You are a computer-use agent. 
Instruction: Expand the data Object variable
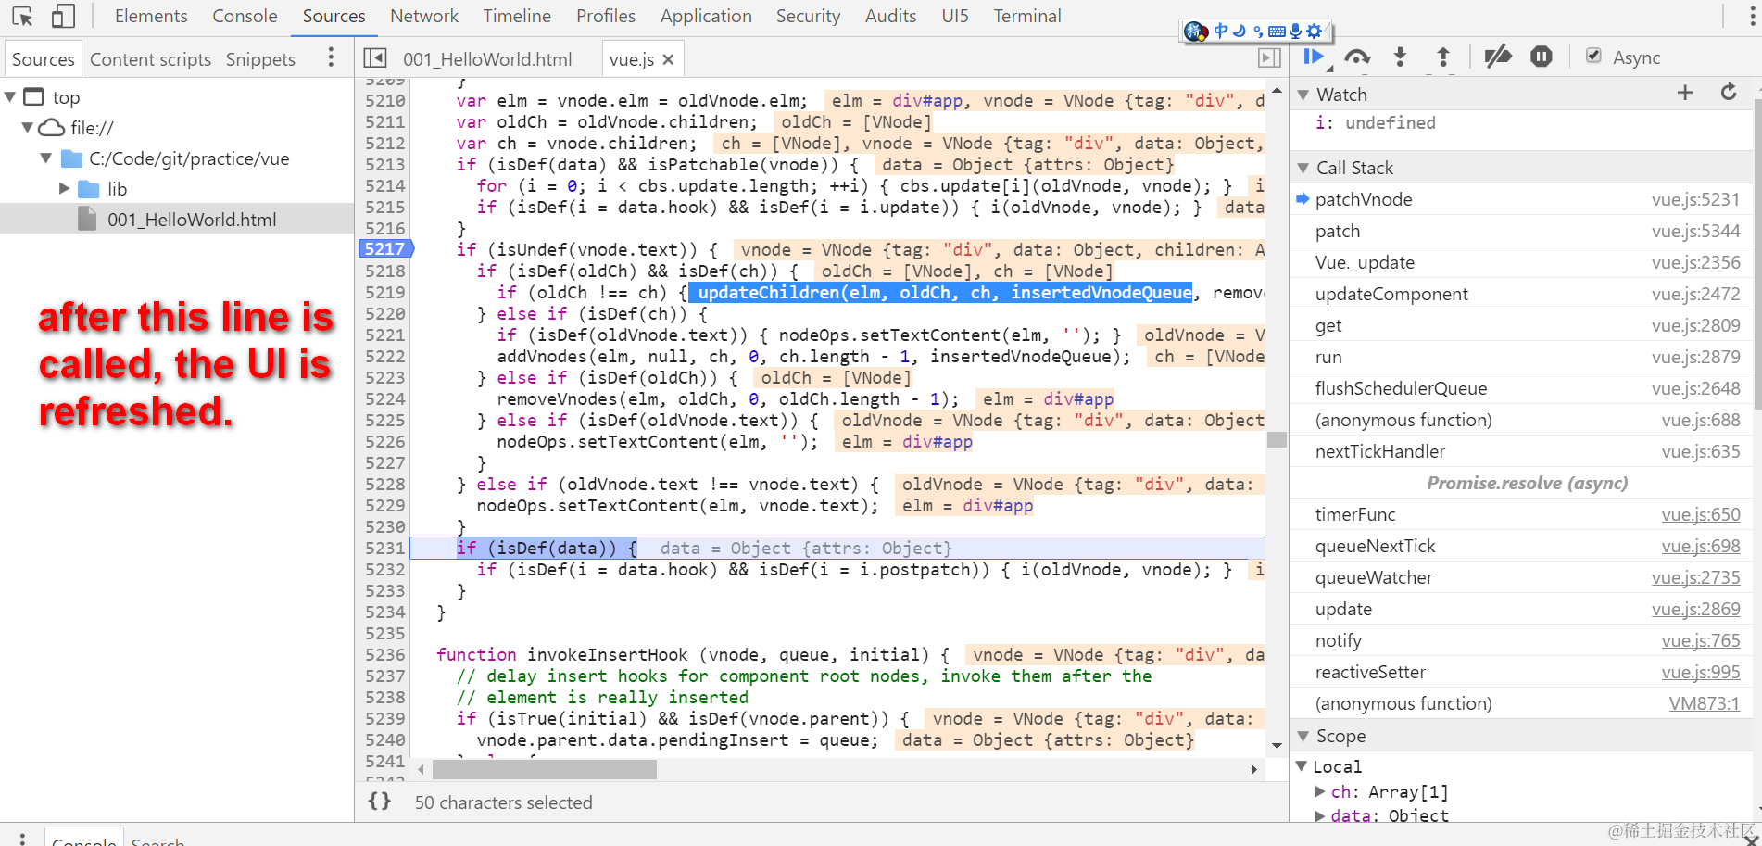1319,815
